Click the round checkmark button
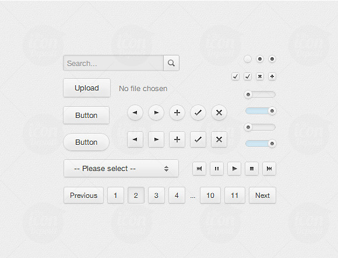Viewport: 338px width, 258px height. point(198,113)
